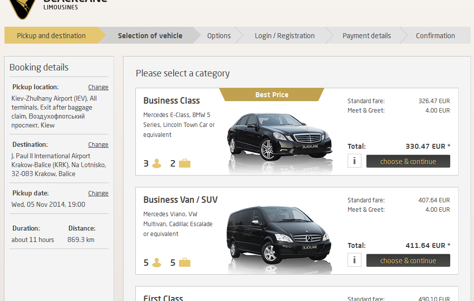Screen dimensions: 474x301
Task: Click Mercedes Viano, VW Multivan description
Action: click(178, 224)
